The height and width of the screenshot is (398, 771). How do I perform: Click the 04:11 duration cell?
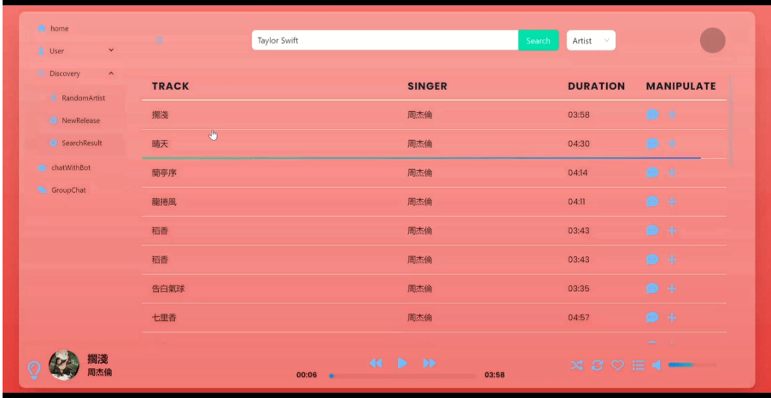pos(577,202)
